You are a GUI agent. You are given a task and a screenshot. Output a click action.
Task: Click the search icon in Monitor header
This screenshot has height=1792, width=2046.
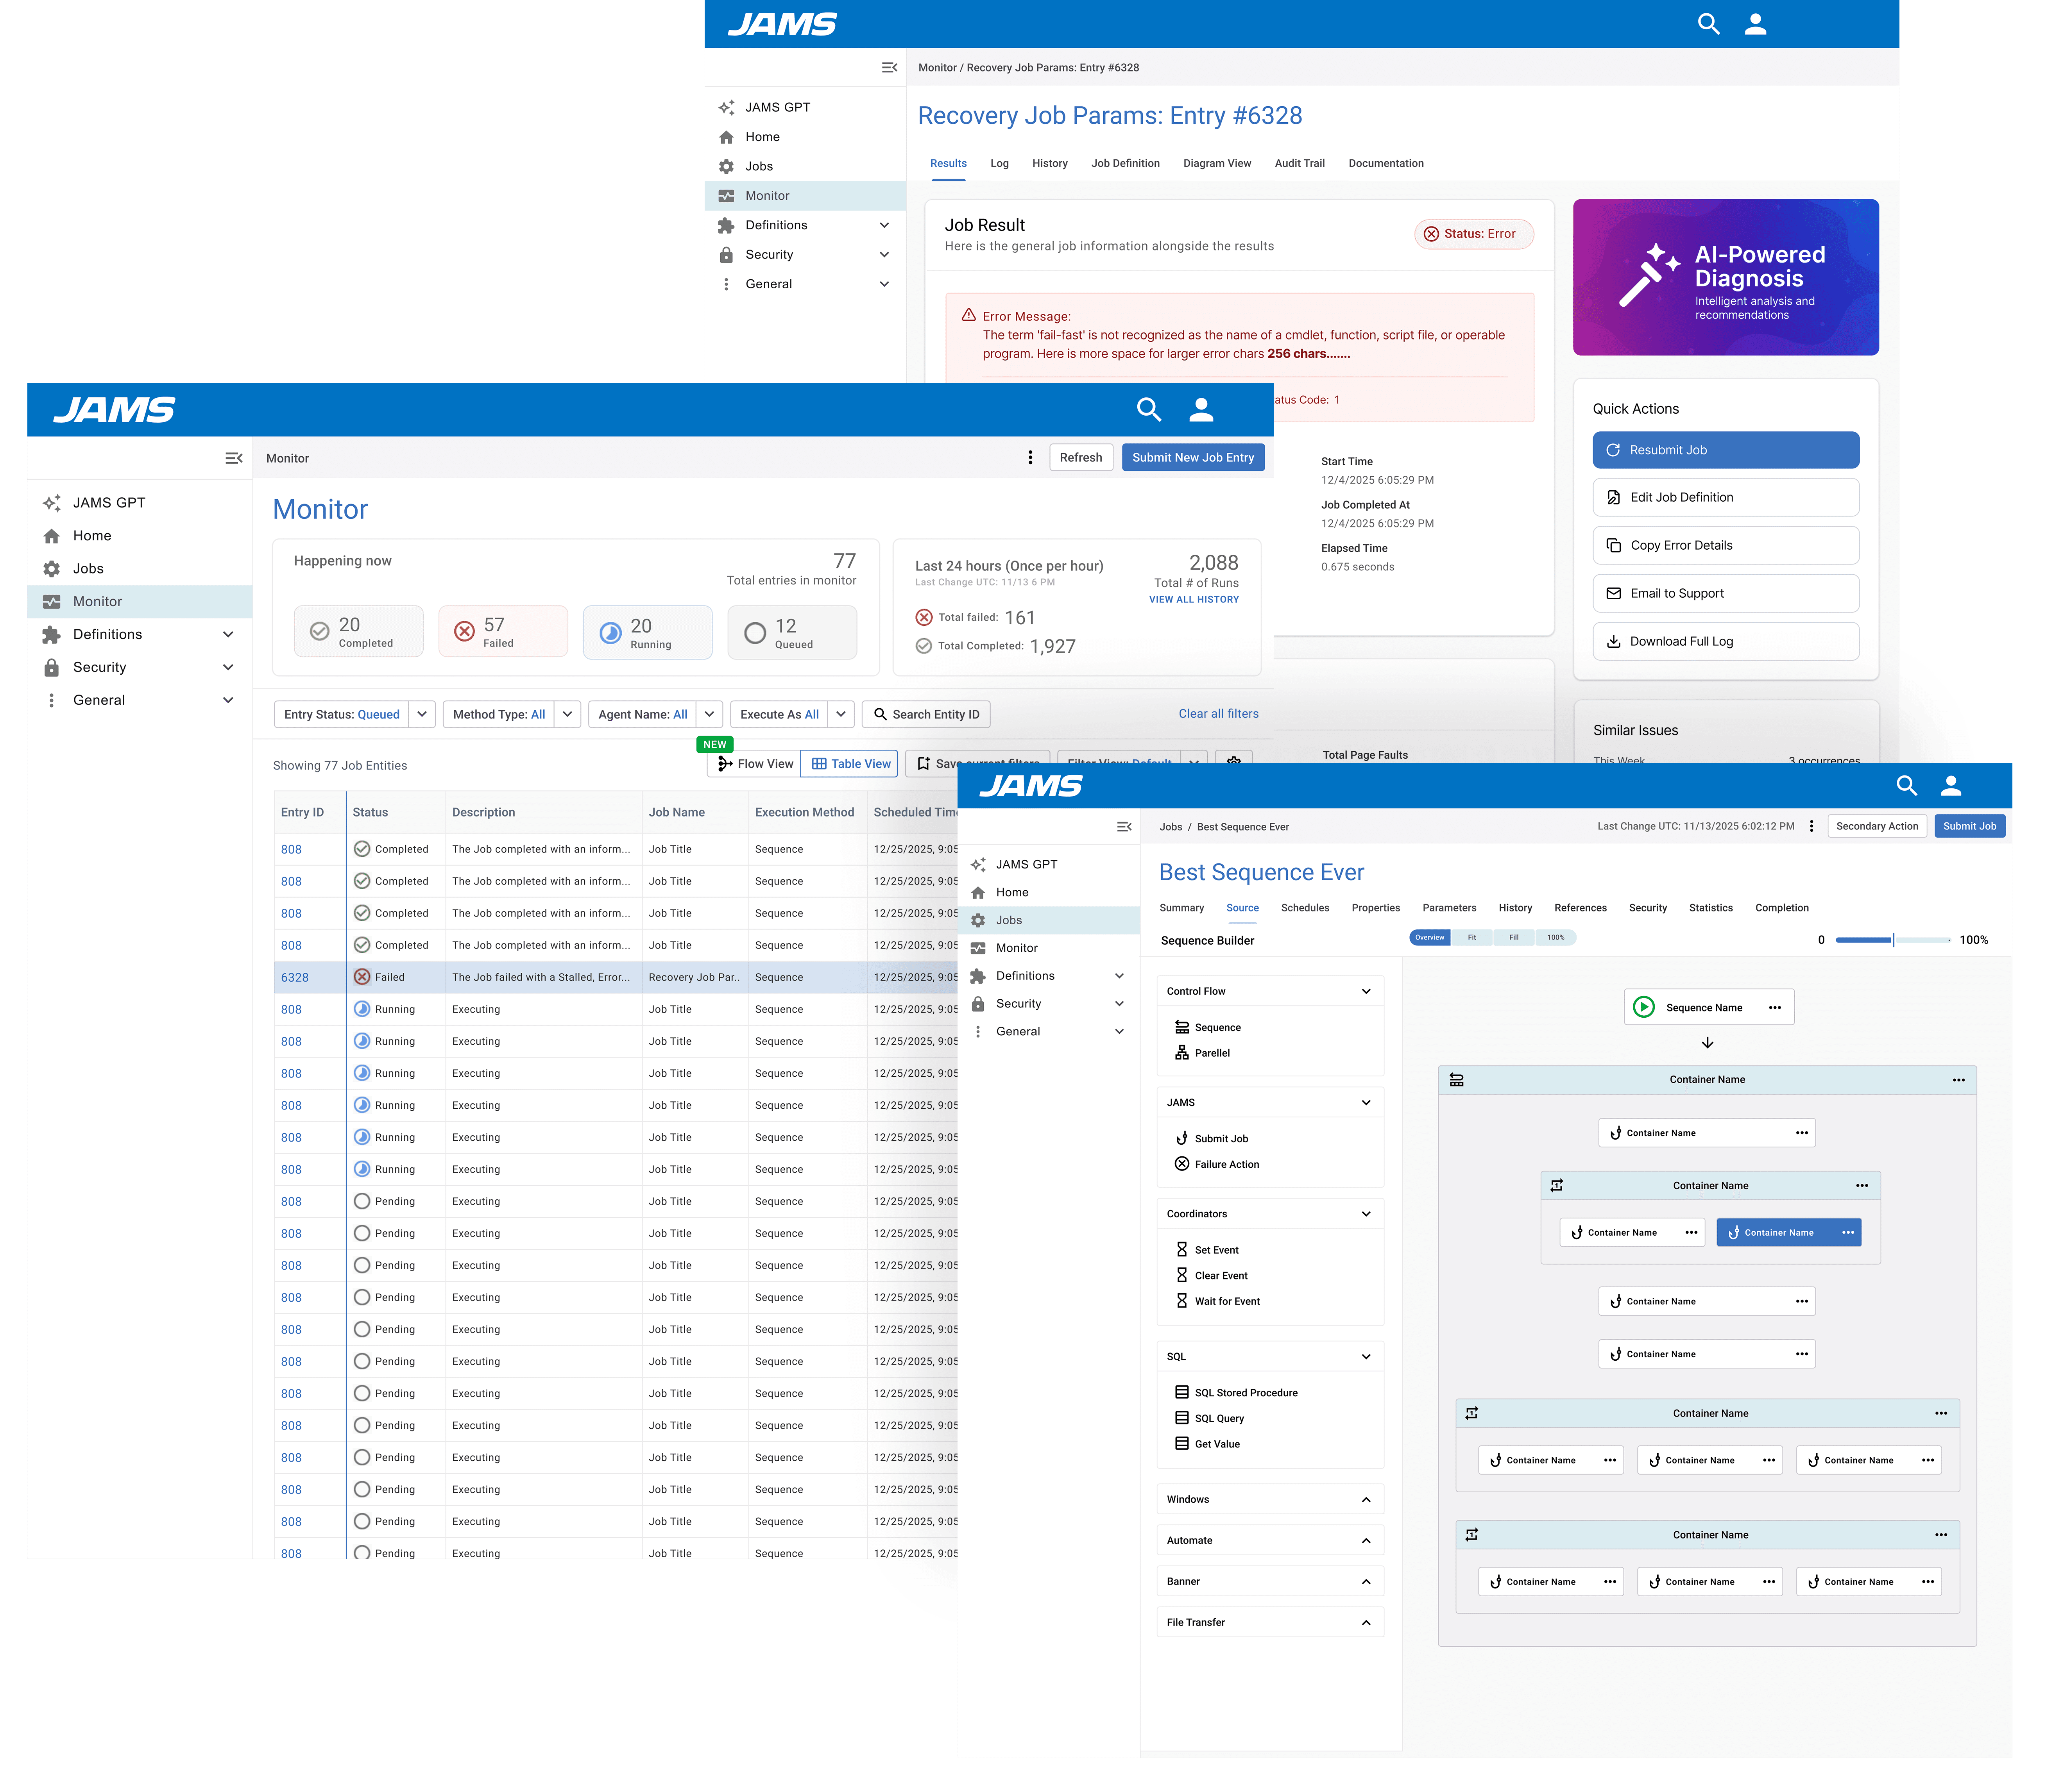(x=1149, y=409)
